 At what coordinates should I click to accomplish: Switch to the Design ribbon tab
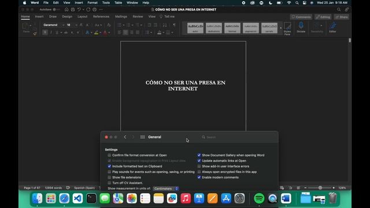pos(67,17)
